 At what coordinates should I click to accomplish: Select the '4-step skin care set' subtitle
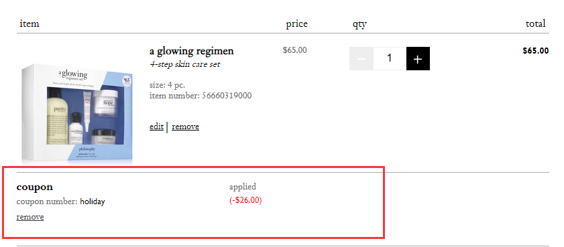(x=185, y=65)
